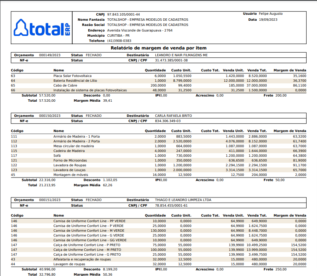Click the Cabo de Cobre item
This screenshot has height=276, width=317.
[65, 86]
